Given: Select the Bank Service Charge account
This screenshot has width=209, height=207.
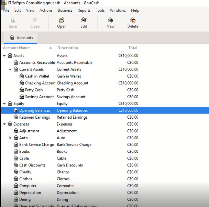Looking at the screenshot, I should pos(36,145).
